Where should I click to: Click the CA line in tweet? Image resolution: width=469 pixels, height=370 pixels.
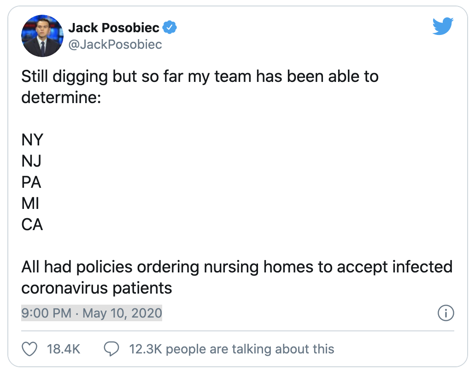[32, 225]
